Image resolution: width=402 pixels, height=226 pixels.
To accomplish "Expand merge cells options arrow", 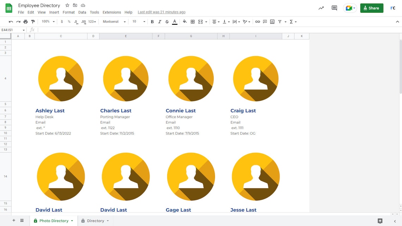I will click(x=206, y=22).
